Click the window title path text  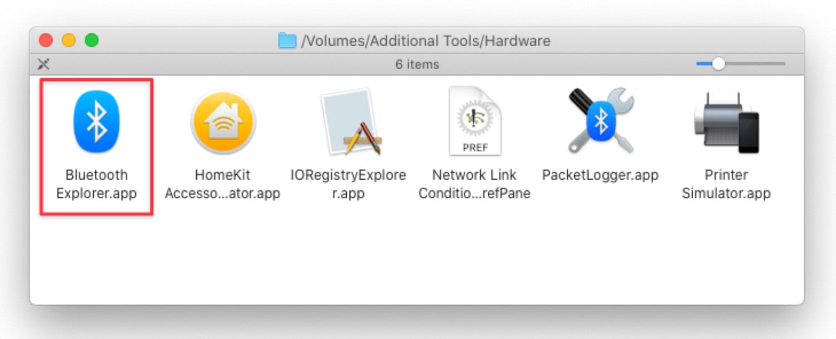coord(426,41)
